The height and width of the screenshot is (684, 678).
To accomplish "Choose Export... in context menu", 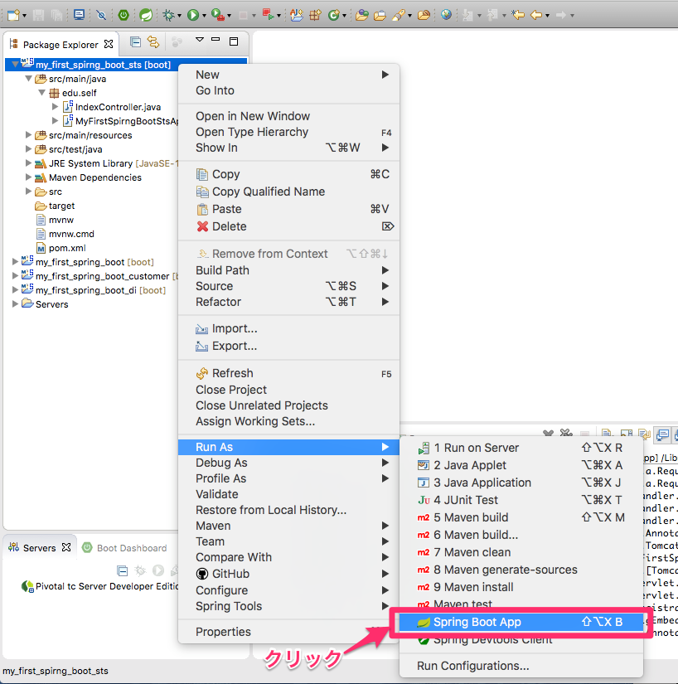I will coord(288,346).
